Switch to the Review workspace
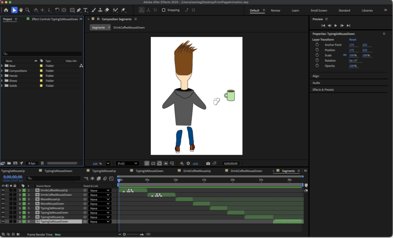 (275, 11)
